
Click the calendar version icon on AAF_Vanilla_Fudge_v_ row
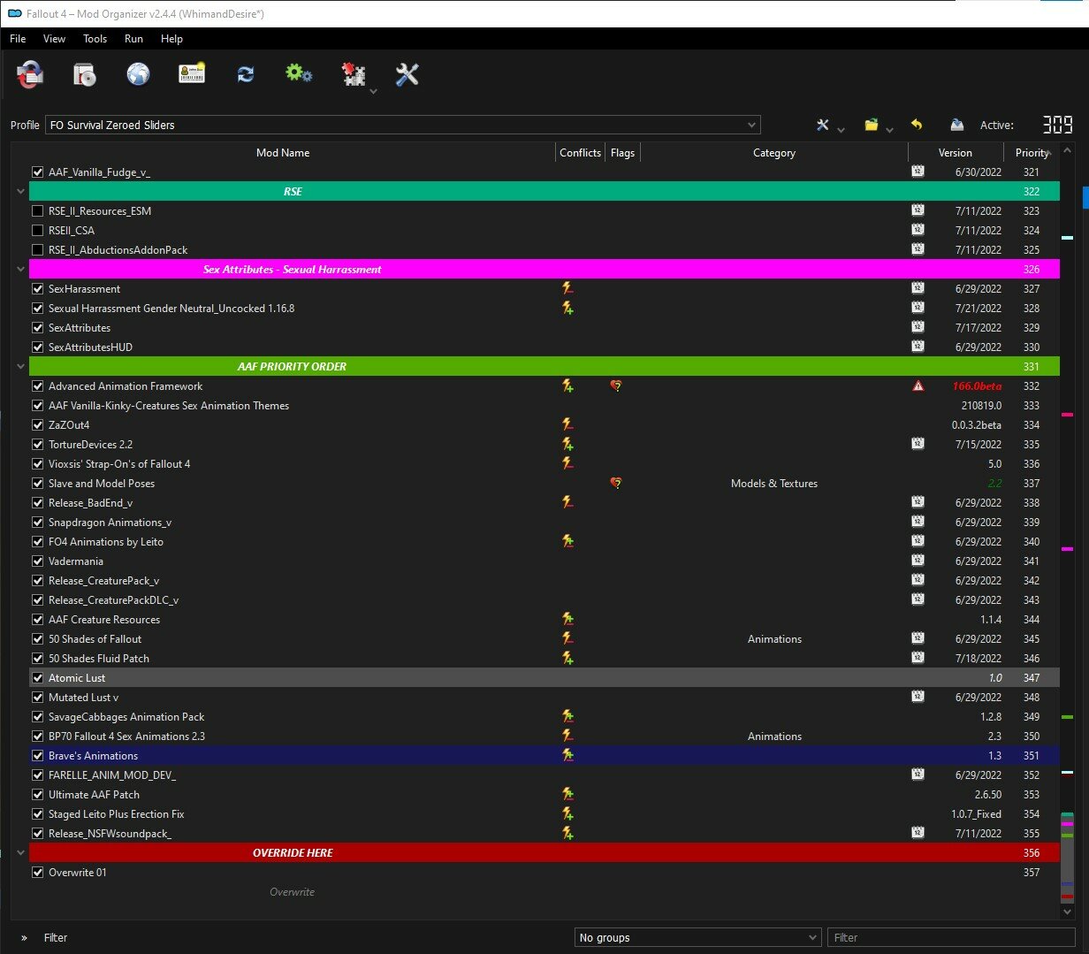[x=918, y=172]
